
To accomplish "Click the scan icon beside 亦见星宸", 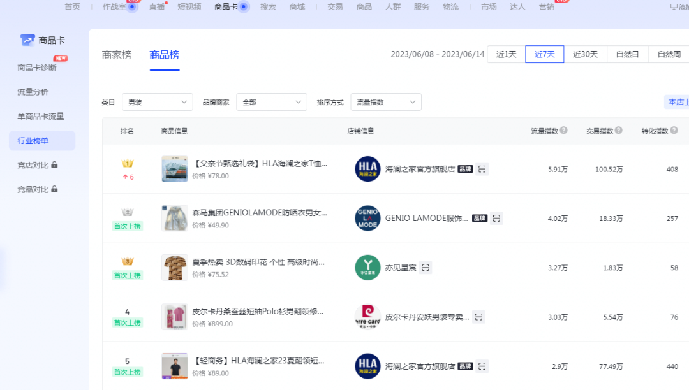I will point(426,268).
